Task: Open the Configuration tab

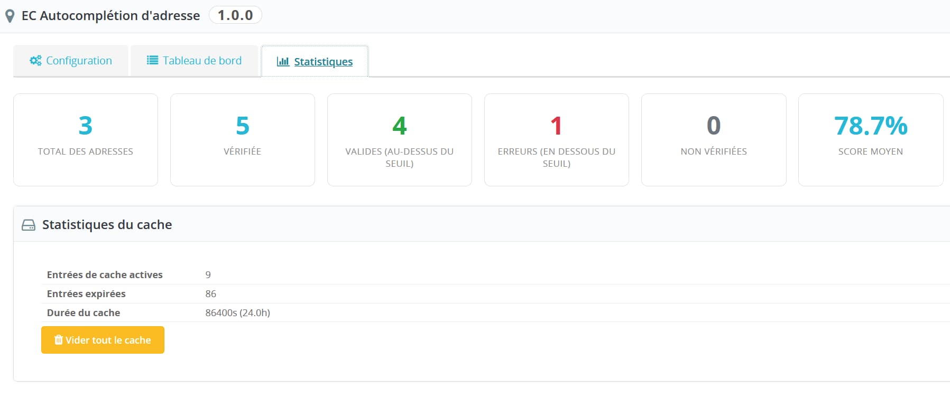Action: click(71, 61)
